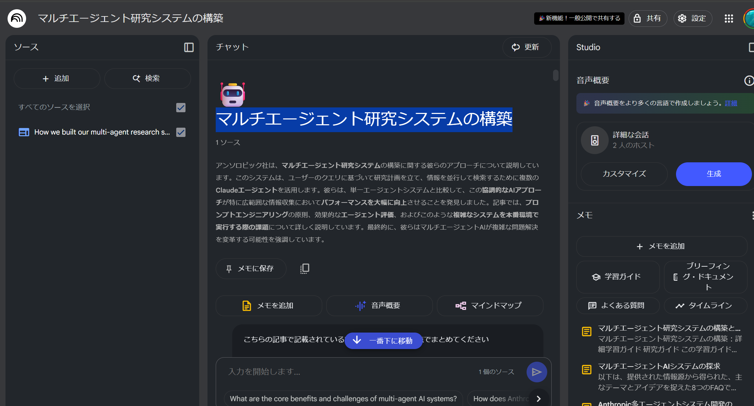Uncheck the multi-agent research source checkbox
The height and width of the screenshot is (406, 754).
pos(181,132)
